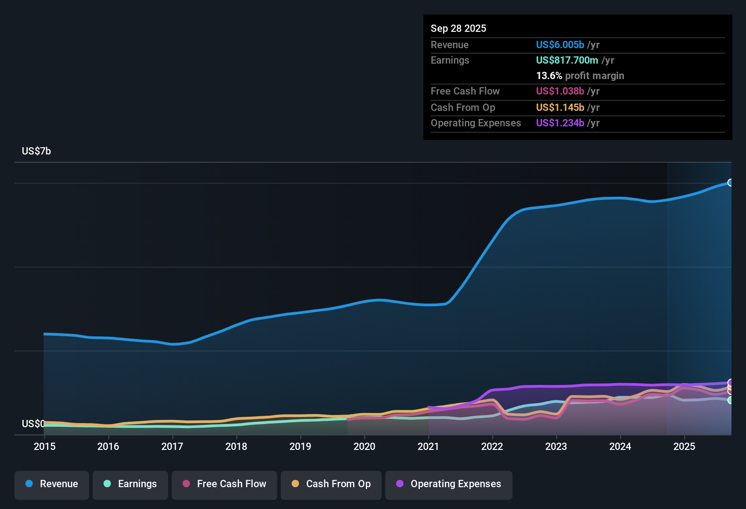Click the Free Cash Flow endpoint marker
The height and width of the screenshot is (509, 746).
pyautogui.click(x=731, y=393)
